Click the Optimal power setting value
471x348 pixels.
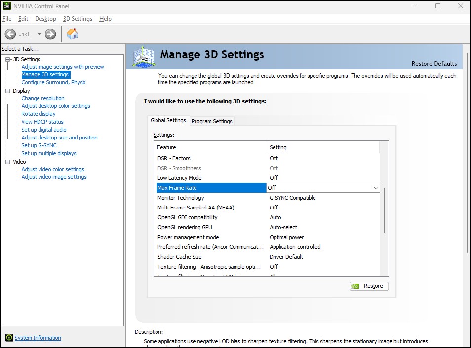(x=286, y=237)
